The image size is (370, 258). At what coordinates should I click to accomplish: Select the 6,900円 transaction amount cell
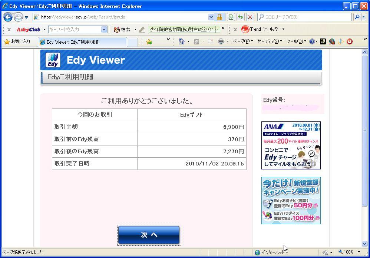[192, 127]
